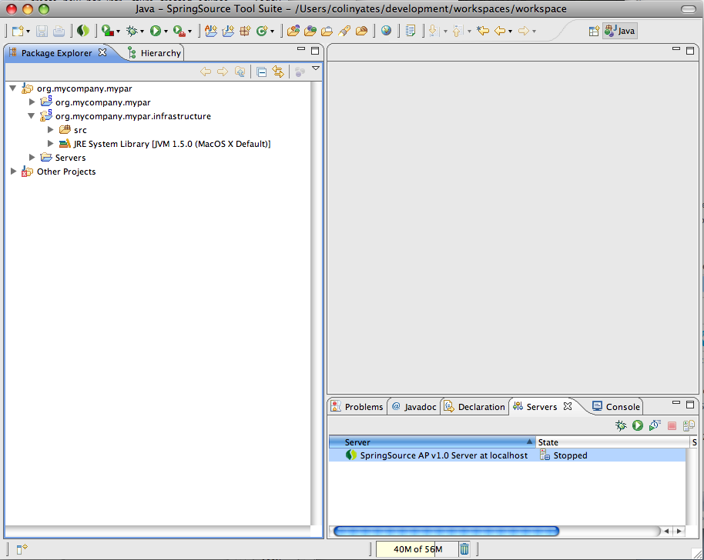Switch to the Hierarchy tab
This screenshot has width=704, height=560.
pos(155,53)
